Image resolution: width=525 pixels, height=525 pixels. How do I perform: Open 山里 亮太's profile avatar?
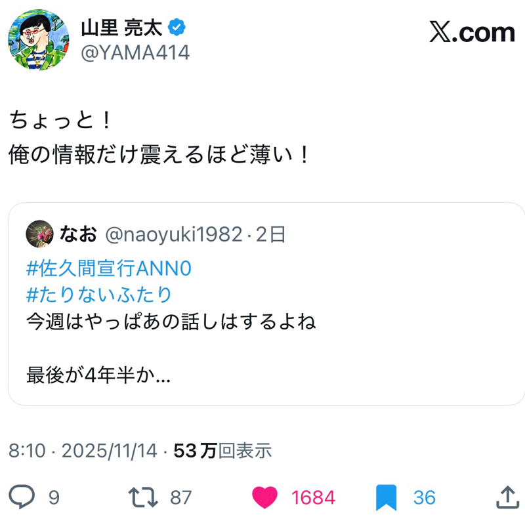tap(38, 38)
